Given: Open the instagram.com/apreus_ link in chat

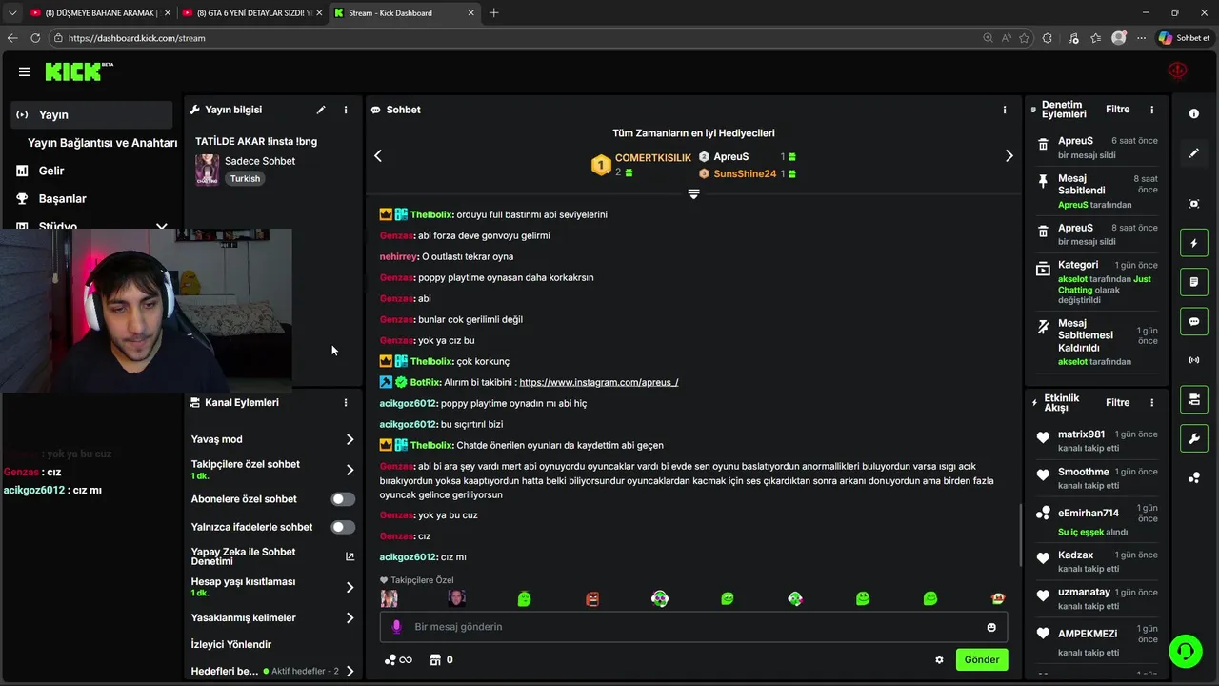Looking at the screenshot, I should click(599, 382).
